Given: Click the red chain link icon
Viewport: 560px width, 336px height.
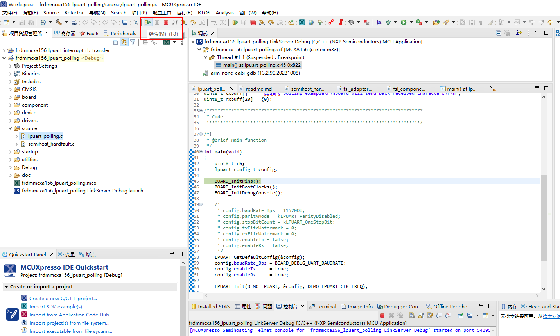Looking at the screenshot, I should click(331, 22).
